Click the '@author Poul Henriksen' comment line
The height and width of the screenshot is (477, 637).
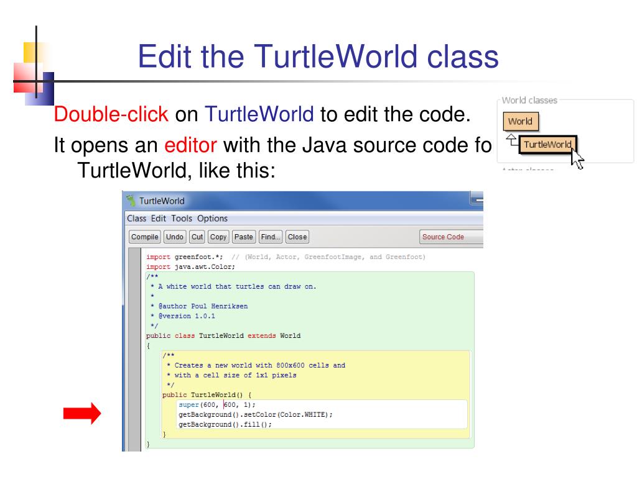199,306
